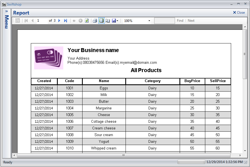250x167 pixels.
Task: Close the Report panel
Action: click(x=239, y=13)
